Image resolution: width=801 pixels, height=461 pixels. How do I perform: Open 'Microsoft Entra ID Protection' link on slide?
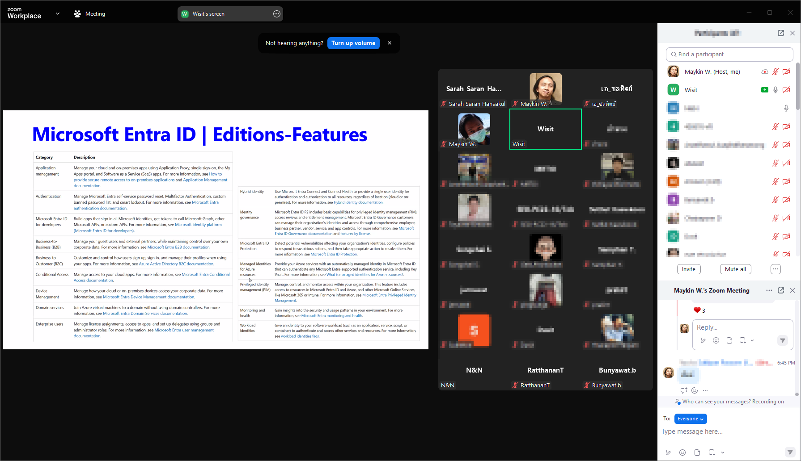tap(334, 254)
